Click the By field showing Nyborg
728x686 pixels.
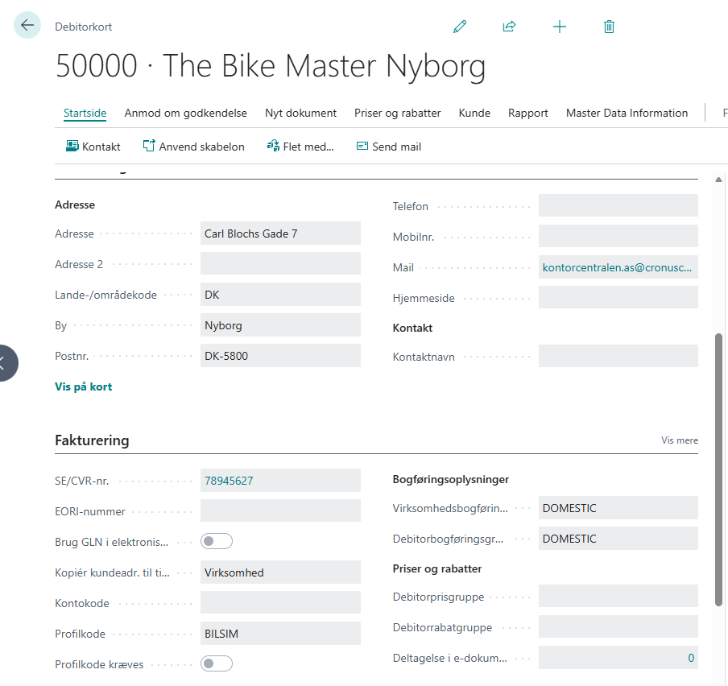280,325
